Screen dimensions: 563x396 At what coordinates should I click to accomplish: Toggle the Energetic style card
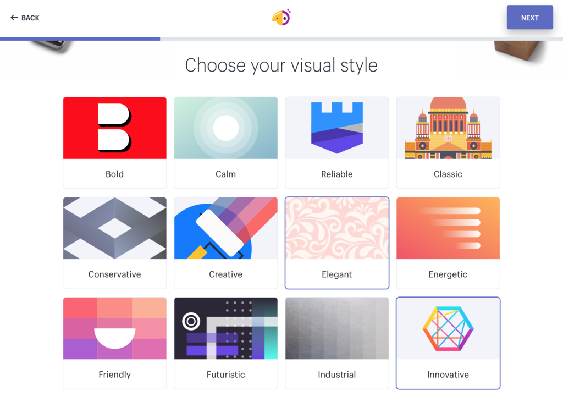click(448, 243)
